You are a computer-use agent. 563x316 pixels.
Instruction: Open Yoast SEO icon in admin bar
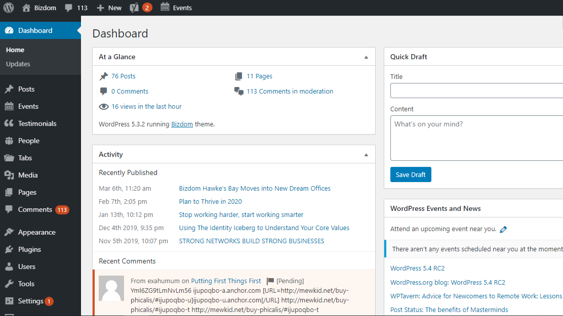point(134,8)
